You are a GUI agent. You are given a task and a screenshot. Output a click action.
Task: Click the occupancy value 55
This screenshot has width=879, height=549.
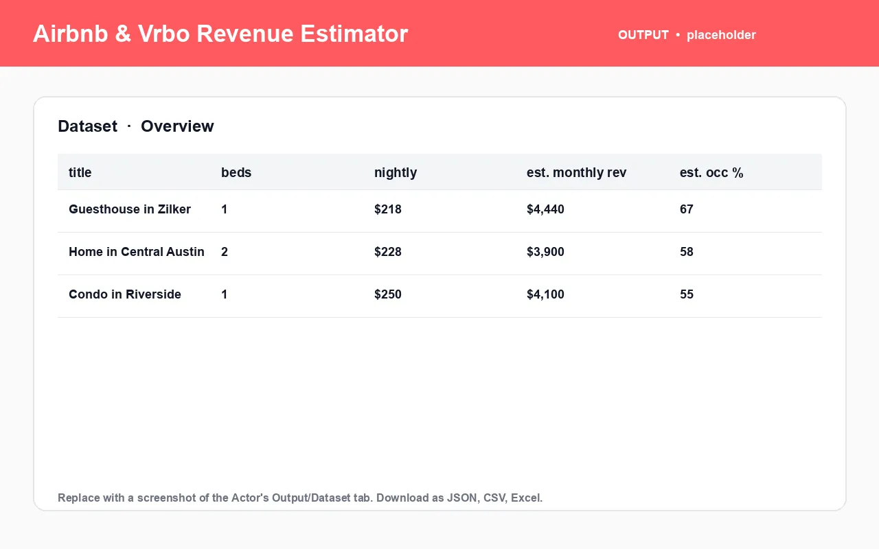[687, 294]
